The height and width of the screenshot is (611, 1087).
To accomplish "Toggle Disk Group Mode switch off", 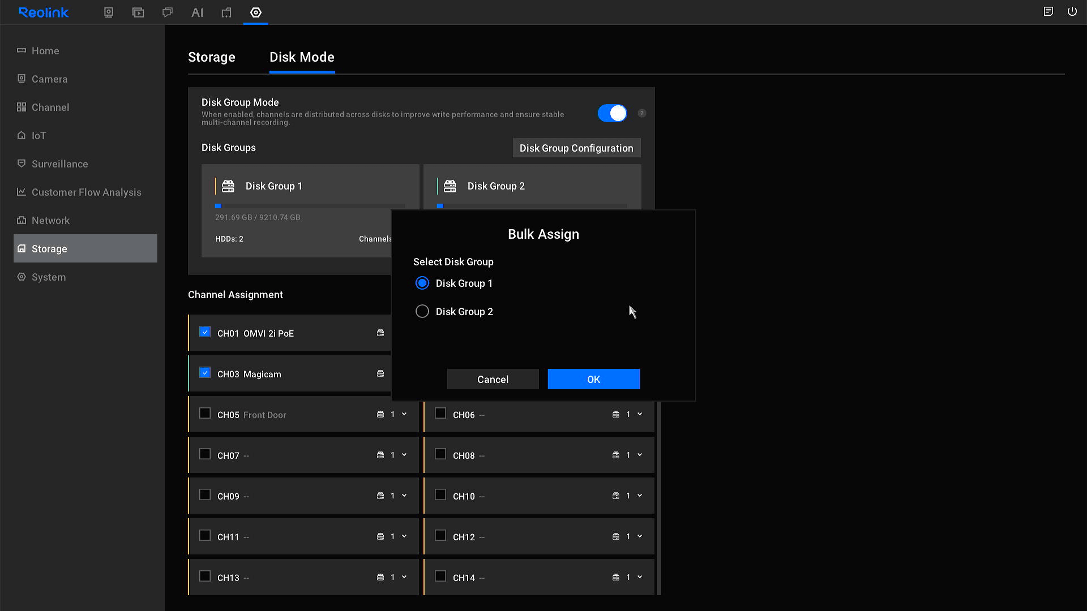I will coord(612,113).
